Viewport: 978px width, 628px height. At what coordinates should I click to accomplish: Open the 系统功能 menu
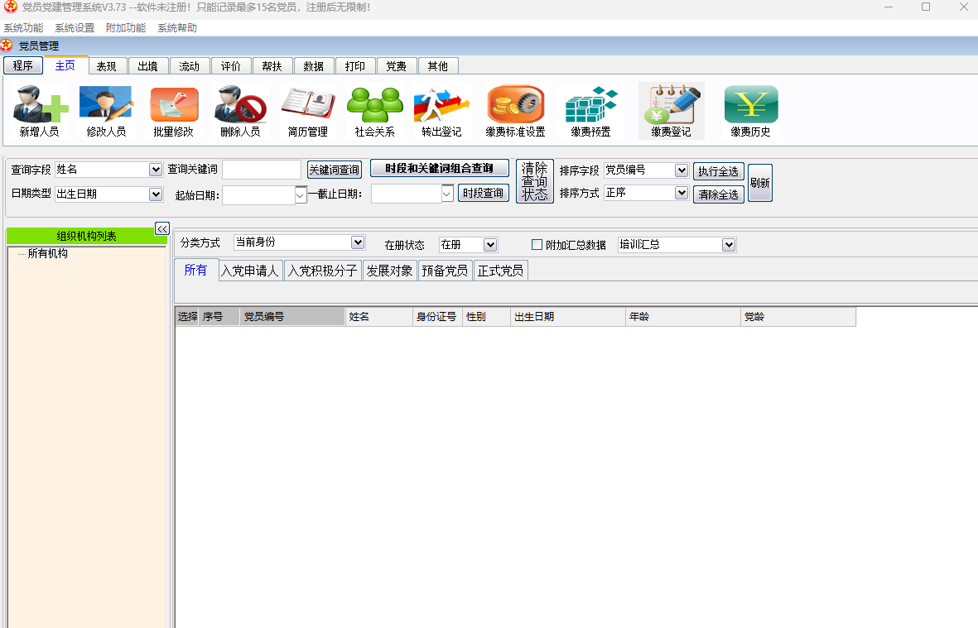coord(23,28)
